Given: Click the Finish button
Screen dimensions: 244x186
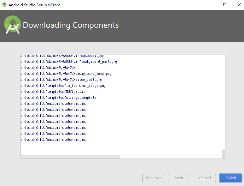Looking at the screenshot, I should tap(230, 178).
